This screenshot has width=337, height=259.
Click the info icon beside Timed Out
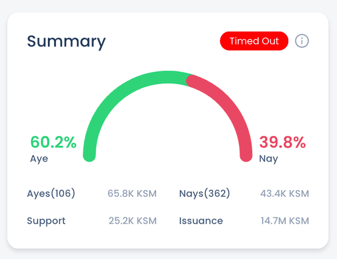tap(302, 41)
